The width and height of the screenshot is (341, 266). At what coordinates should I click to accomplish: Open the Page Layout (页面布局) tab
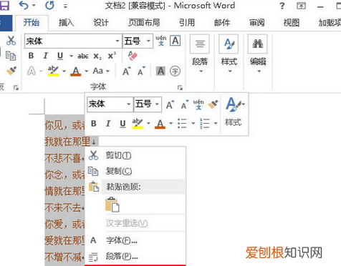(x=144, y=23)
